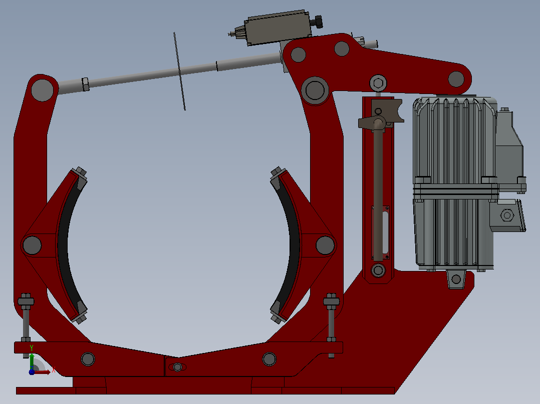Select the left brake shoe center pivot pin

click(x=33, y=245)
